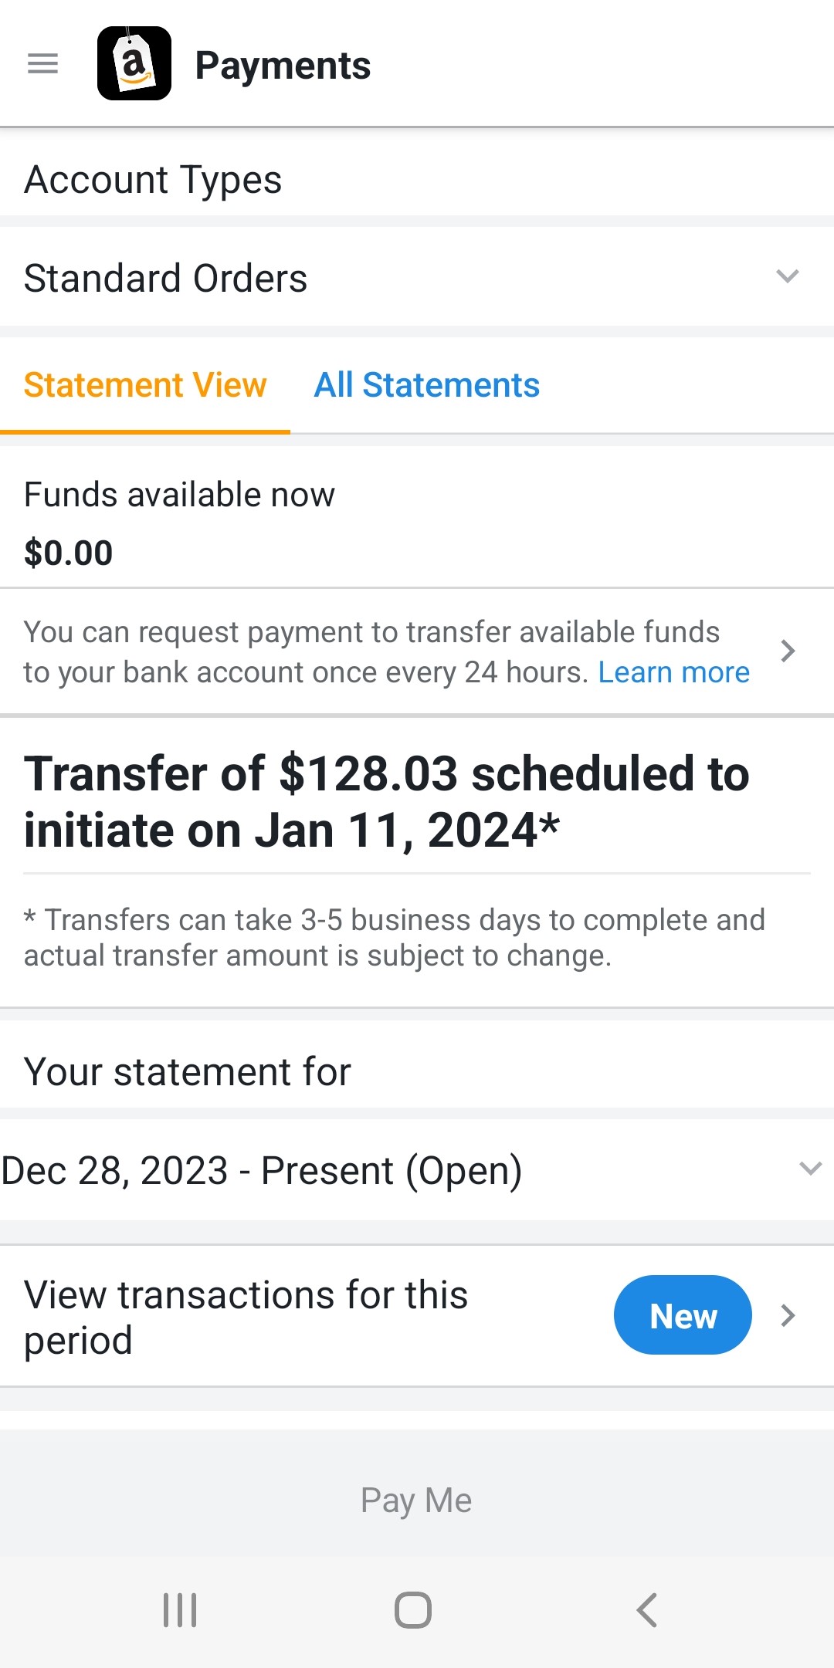Tap the Amazon Seller app logo
The image size is (834, 1668).
pyautogui.click(x=134, y=63)
